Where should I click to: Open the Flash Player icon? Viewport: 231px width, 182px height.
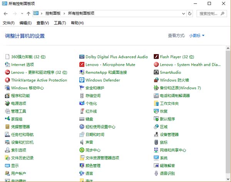coord(156,57)
